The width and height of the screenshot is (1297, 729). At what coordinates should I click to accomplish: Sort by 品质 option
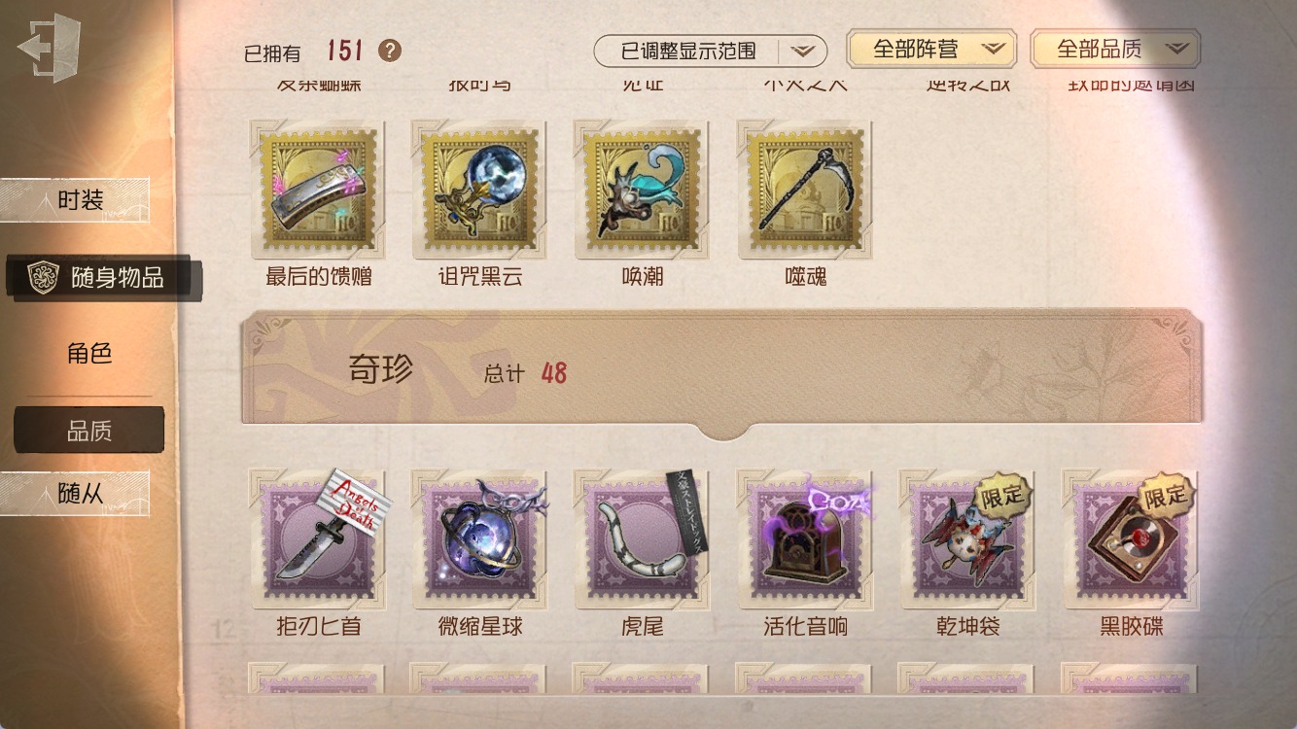(89, 431)
